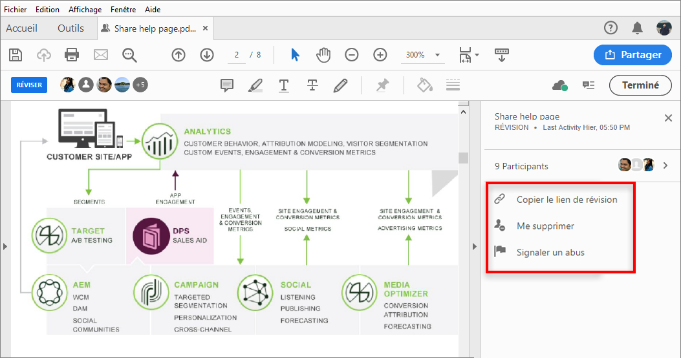Open the Aide menu
Image resolution: width=681 pixels, height=358 pixels.
tap(153, 9)
